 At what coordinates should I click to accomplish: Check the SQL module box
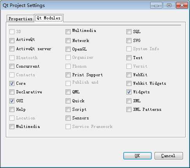(x=129, y=31)
